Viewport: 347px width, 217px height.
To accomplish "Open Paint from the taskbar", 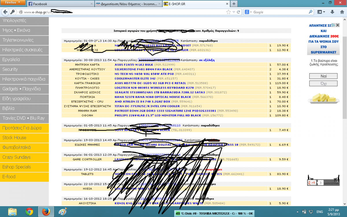I will [x=63, y=212].
